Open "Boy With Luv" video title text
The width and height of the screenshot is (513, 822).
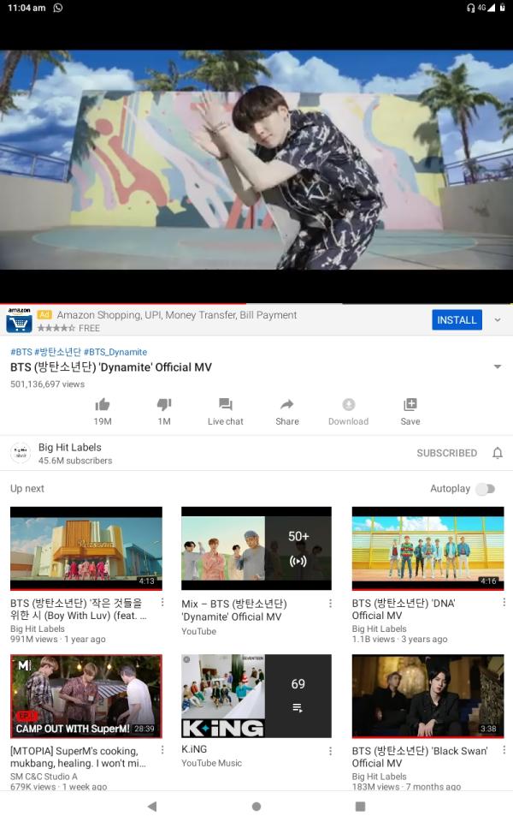click(x=79, y=609)
